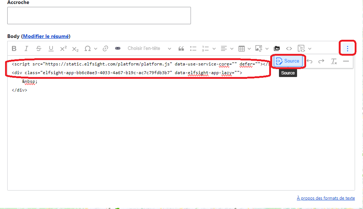Open the code snippet icon
Screen dimensions: 363x209
click(289, 48)
